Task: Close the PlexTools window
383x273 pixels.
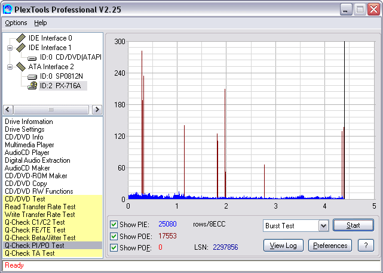Action: coord(373,10)
